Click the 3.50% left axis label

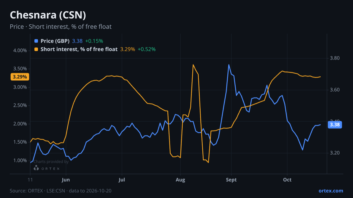[x=20, y=69]
